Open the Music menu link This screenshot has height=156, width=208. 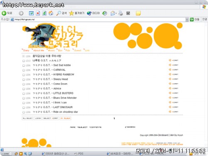tap(51, 50)
